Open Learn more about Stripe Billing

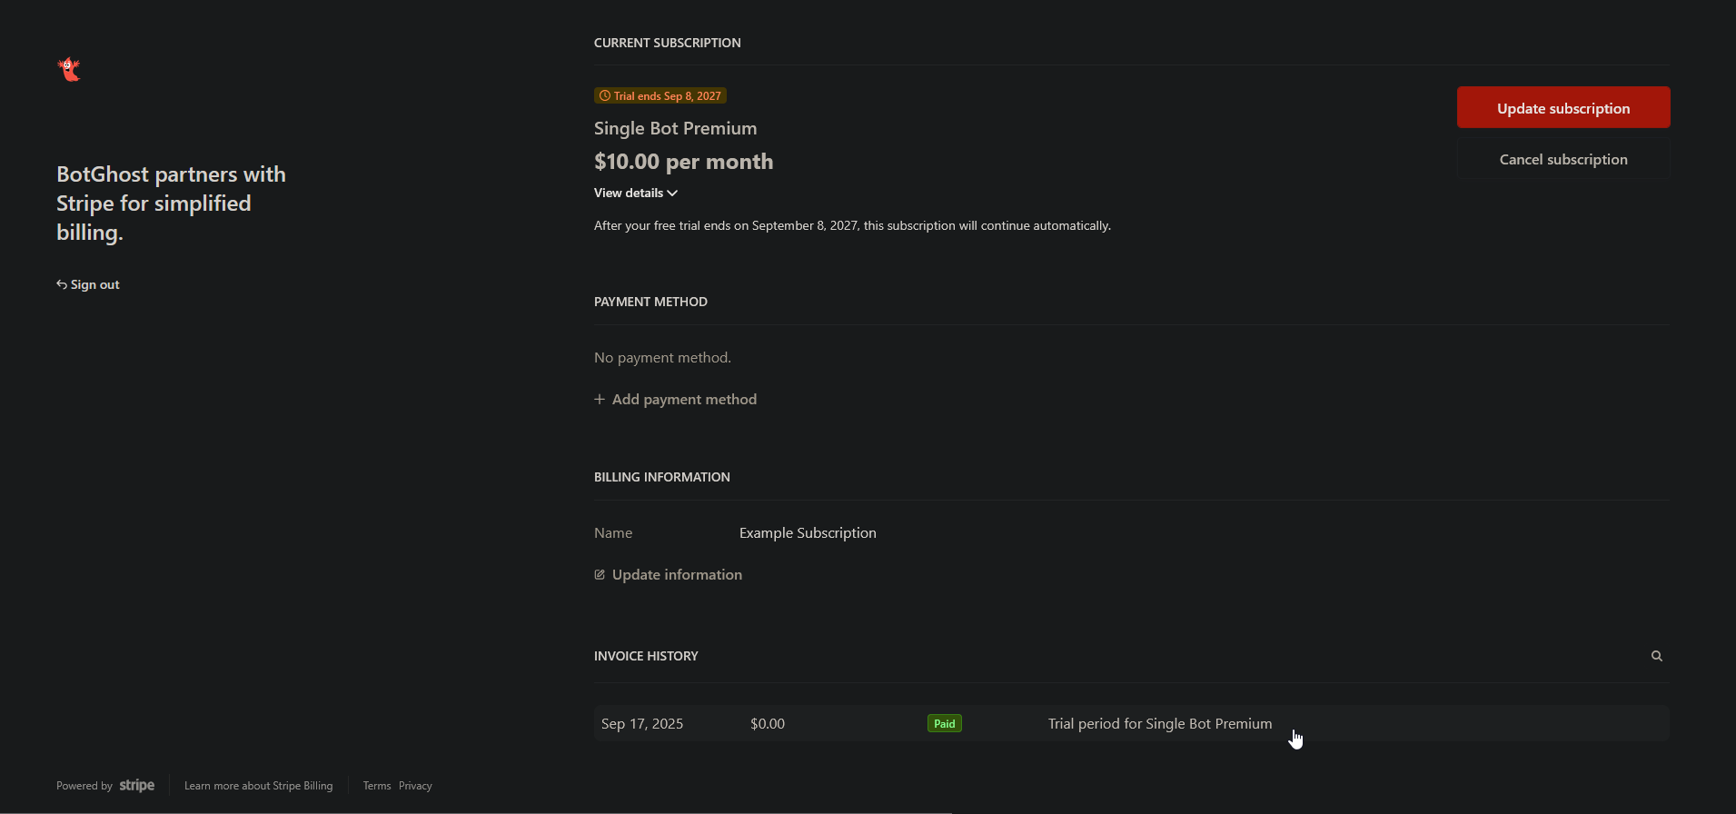coord(258,786)
